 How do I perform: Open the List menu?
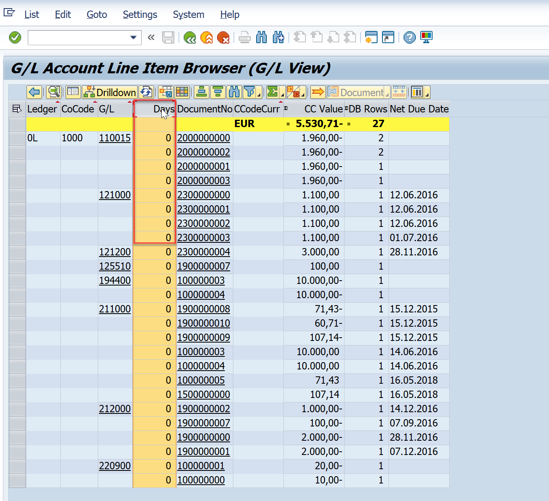(x=32, y=15)
